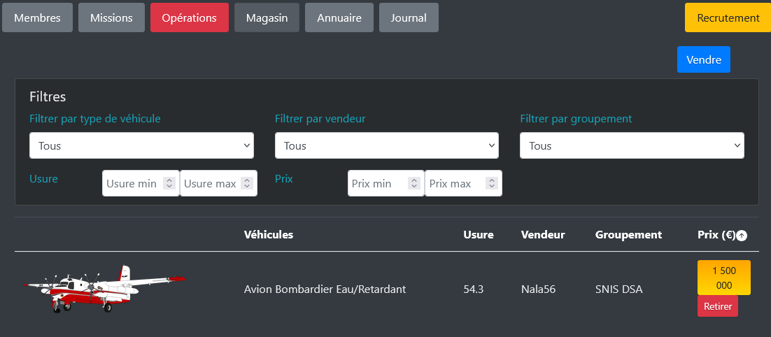The height and width of the screenshot is (337, 771).
Task: Open the Annuaire tab
Action: click(x=339, y=17)
